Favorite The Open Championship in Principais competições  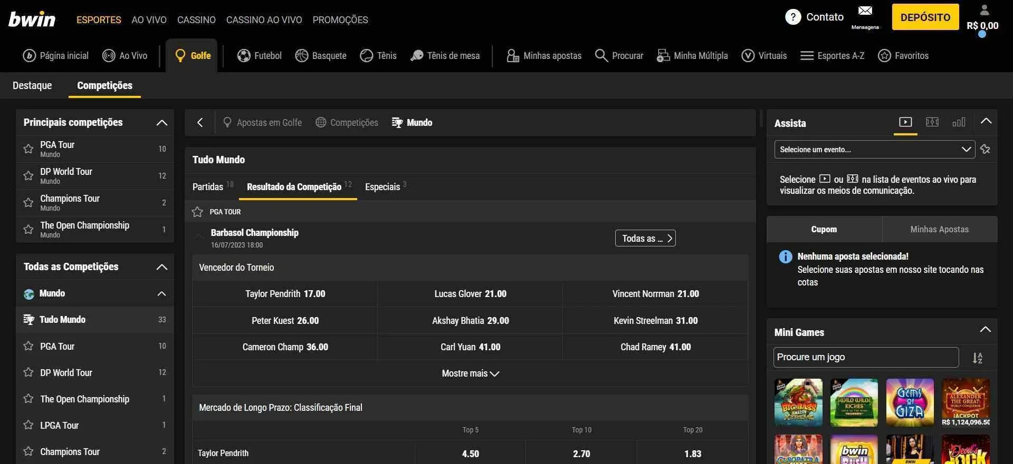pos(28,230)
